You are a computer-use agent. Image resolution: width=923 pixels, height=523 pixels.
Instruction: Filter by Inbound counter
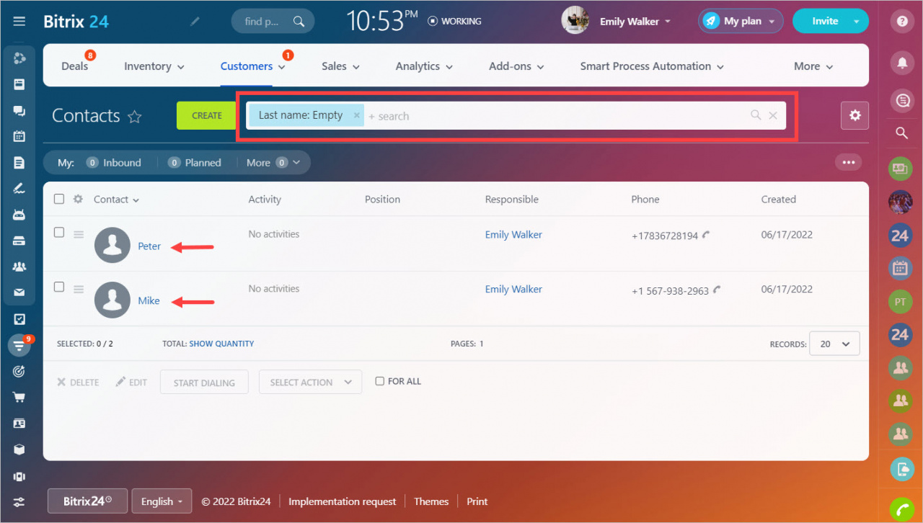click(x=114, y=163)
